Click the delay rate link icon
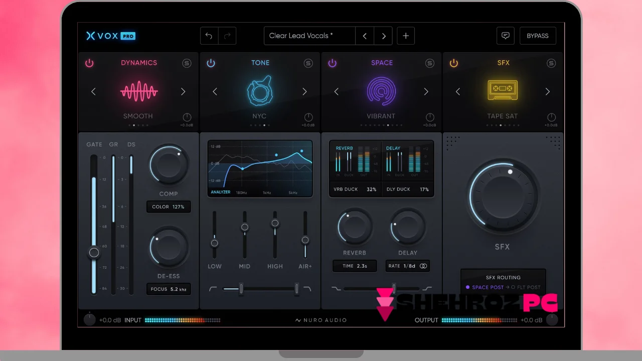Image resolution: width=642 pixels, height=361 pixels. tap(423, 266)
